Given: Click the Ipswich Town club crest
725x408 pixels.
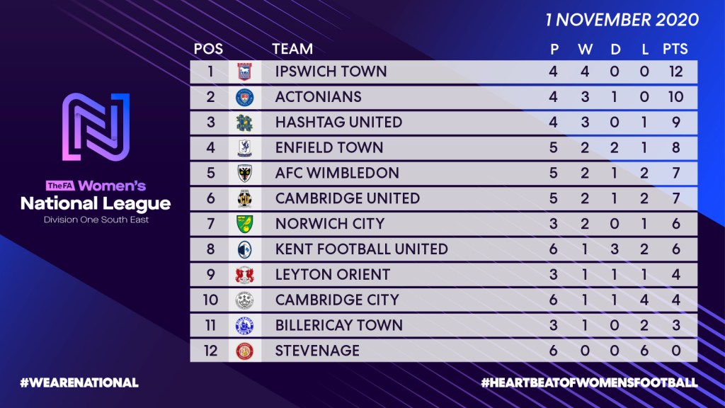Looking at the screenshot, I should [x=244, y=72].
